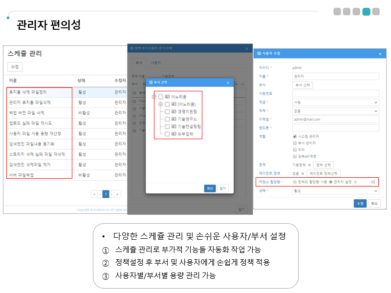Viewport: 391px width, 293px height.
Task: Close the 부서 선택 dialog with X
Action: point(228,83)
